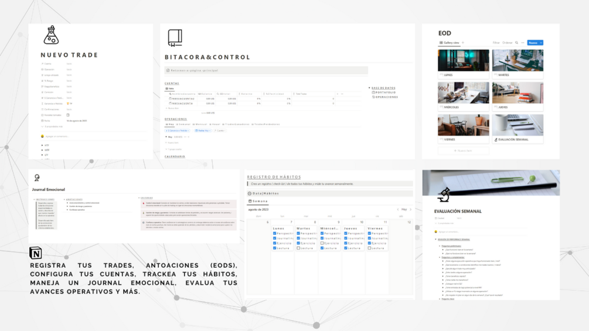Go to previous week with left arrow

point(398,209)
